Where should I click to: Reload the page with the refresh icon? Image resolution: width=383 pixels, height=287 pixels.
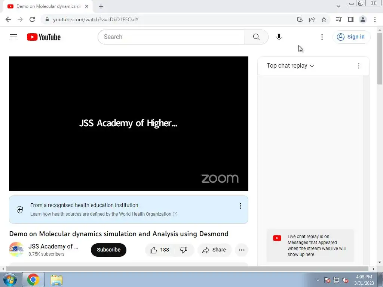(32, 19)
